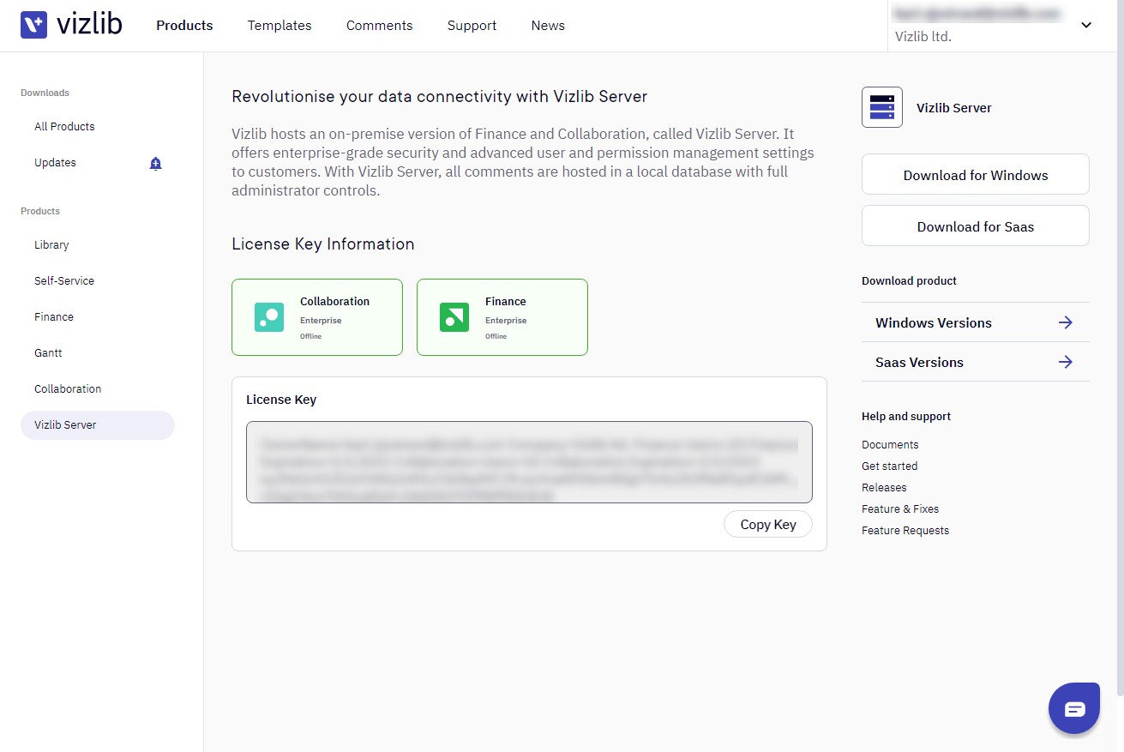Viewport: 1124px width, 752px height.
Task: Click the Updates notification bell icon
Action: click(x=155, y=164)
